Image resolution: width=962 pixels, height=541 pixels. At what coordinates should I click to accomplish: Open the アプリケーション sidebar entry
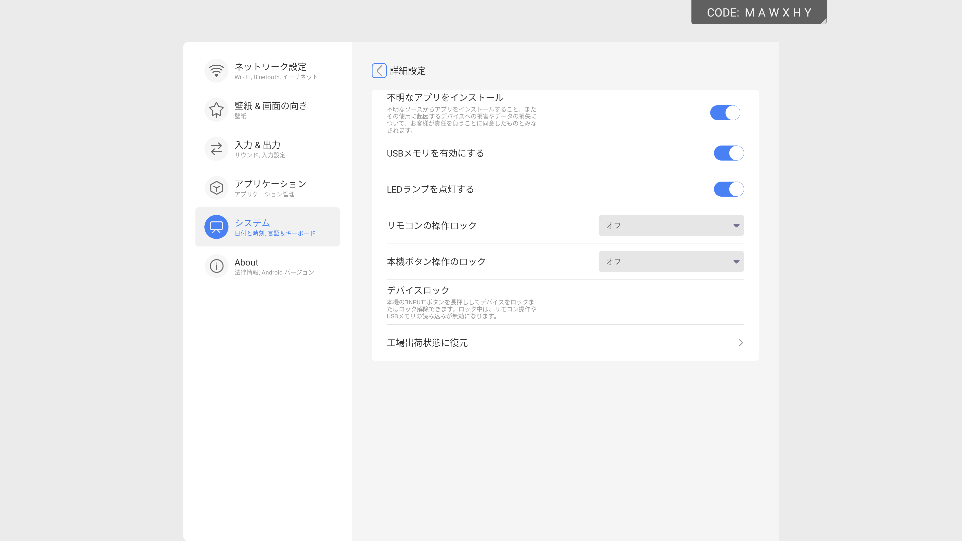coord(270,184)
